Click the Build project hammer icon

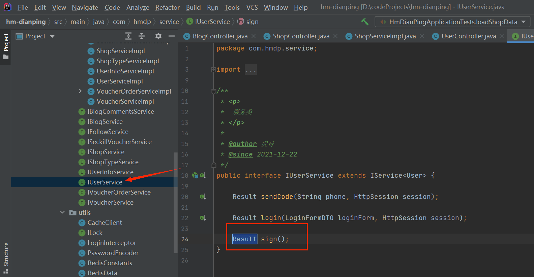point(365,22)
